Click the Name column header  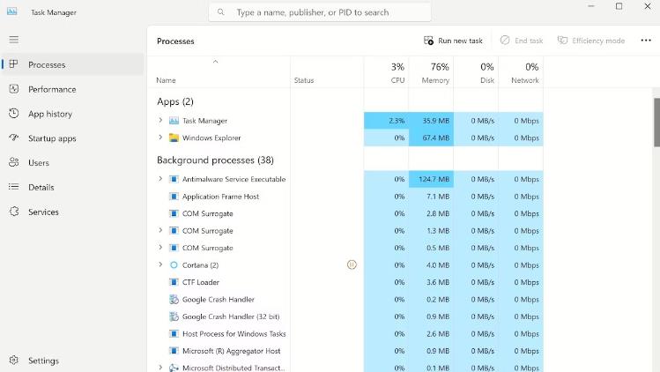click(219, 72)
